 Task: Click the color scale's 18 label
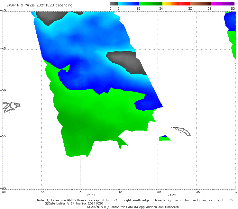point(138,8)
